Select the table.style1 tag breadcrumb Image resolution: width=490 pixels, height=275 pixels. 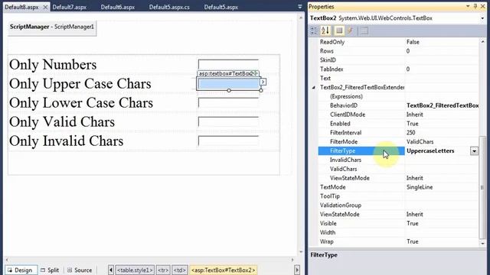[135, 270]
